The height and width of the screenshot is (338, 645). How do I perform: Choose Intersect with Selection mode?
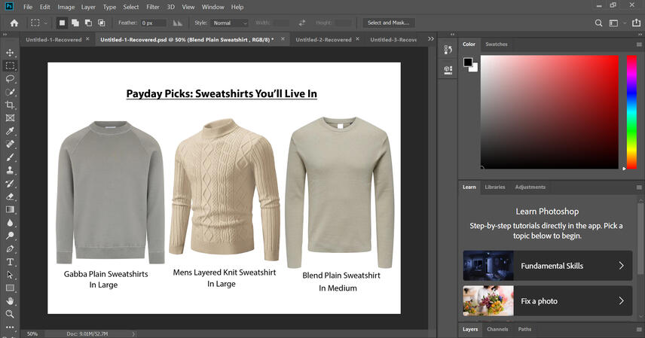pos(102,23)
